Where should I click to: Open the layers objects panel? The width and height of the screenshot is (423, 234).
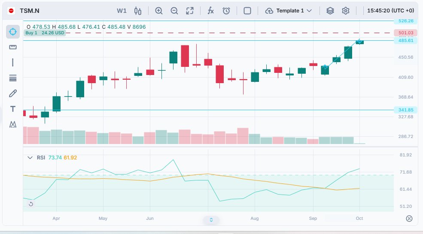click(x=330, y=11)
